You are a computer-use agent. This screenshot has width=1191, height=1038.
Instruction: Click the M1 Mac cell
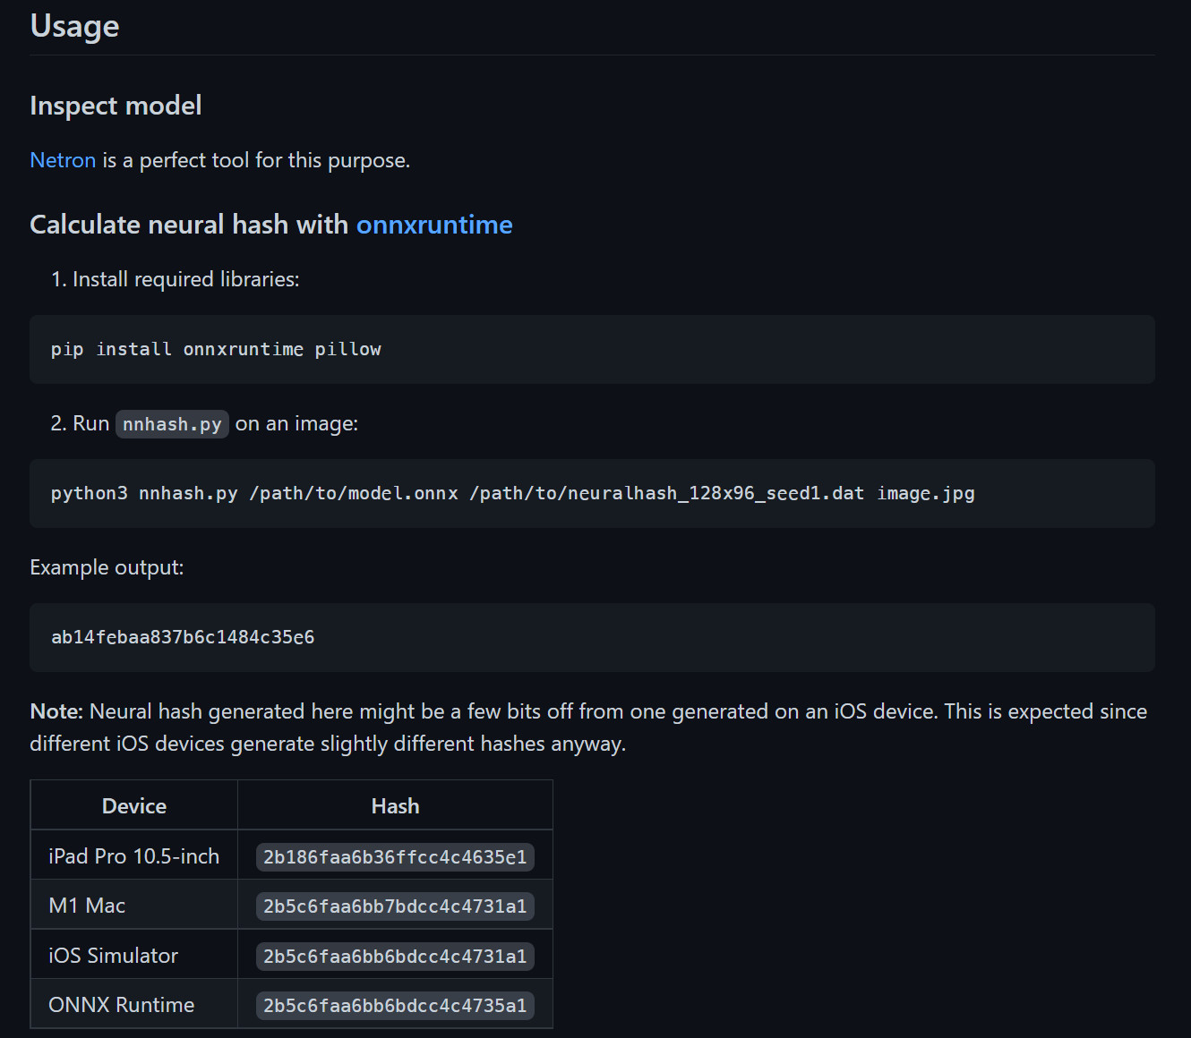pyautogui.click(x=134, y=906)
